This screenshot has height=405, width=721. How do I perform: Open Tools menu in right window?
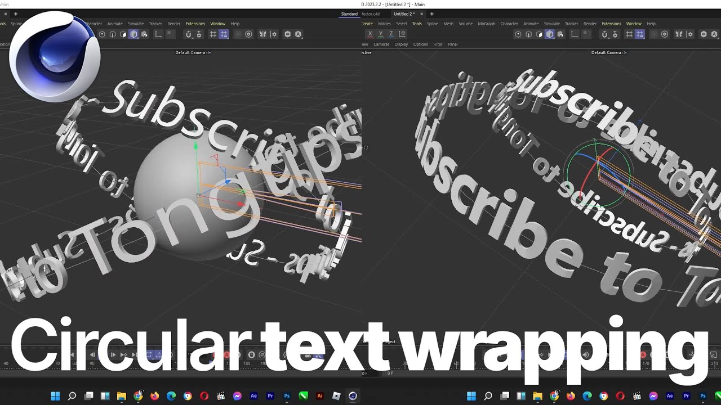click(417, 24)
